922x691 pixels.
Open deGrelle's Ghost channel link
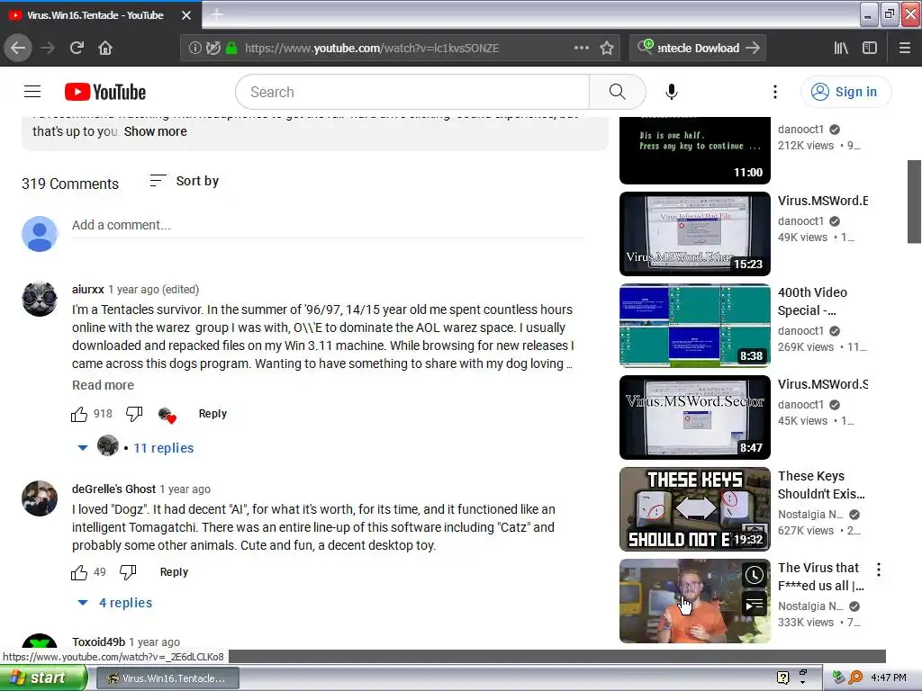113,489
